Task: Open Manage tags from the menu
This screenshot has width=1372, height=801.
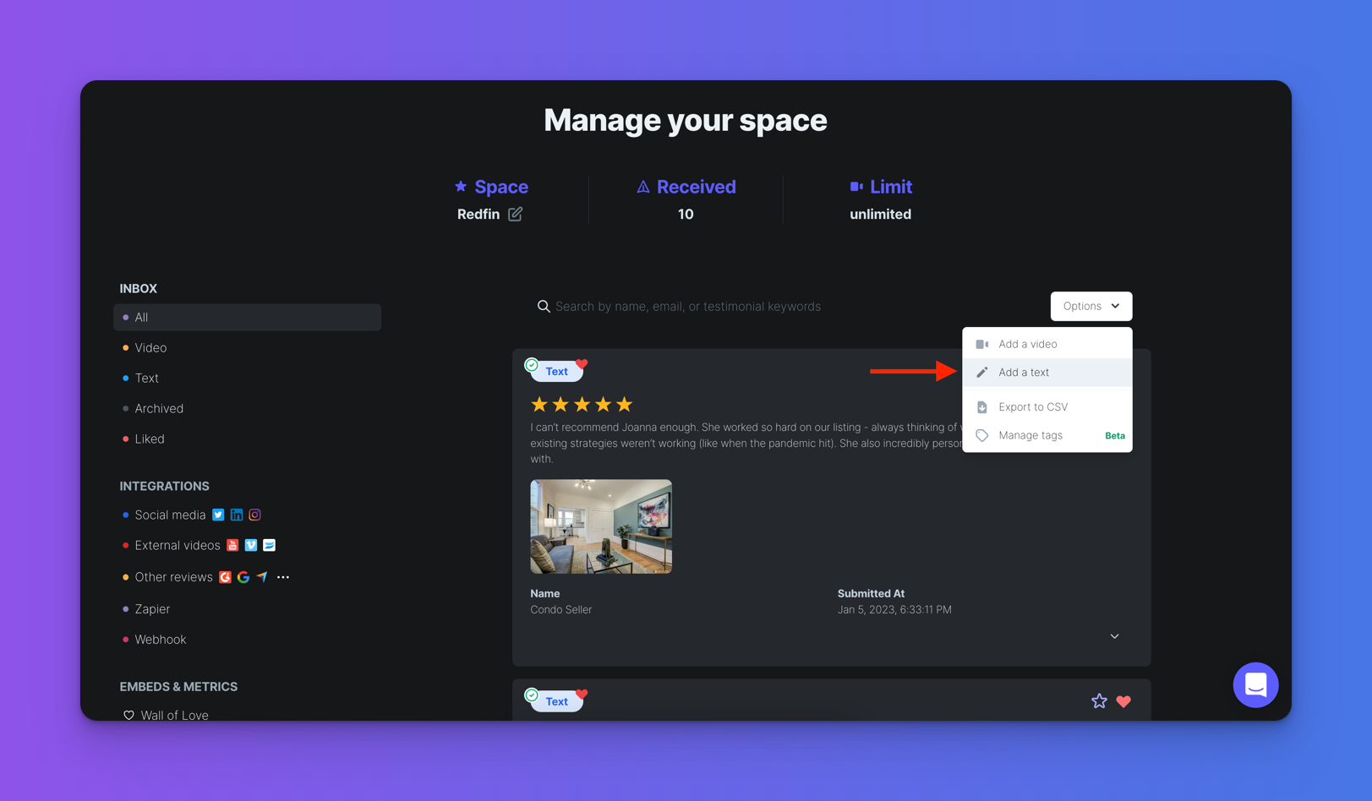Action: [x=1030, y=435]
